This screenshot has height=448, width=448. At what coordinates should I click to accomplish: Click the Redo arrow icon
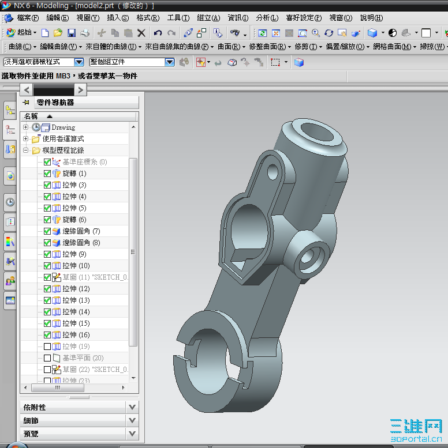[x=171, y=33]
